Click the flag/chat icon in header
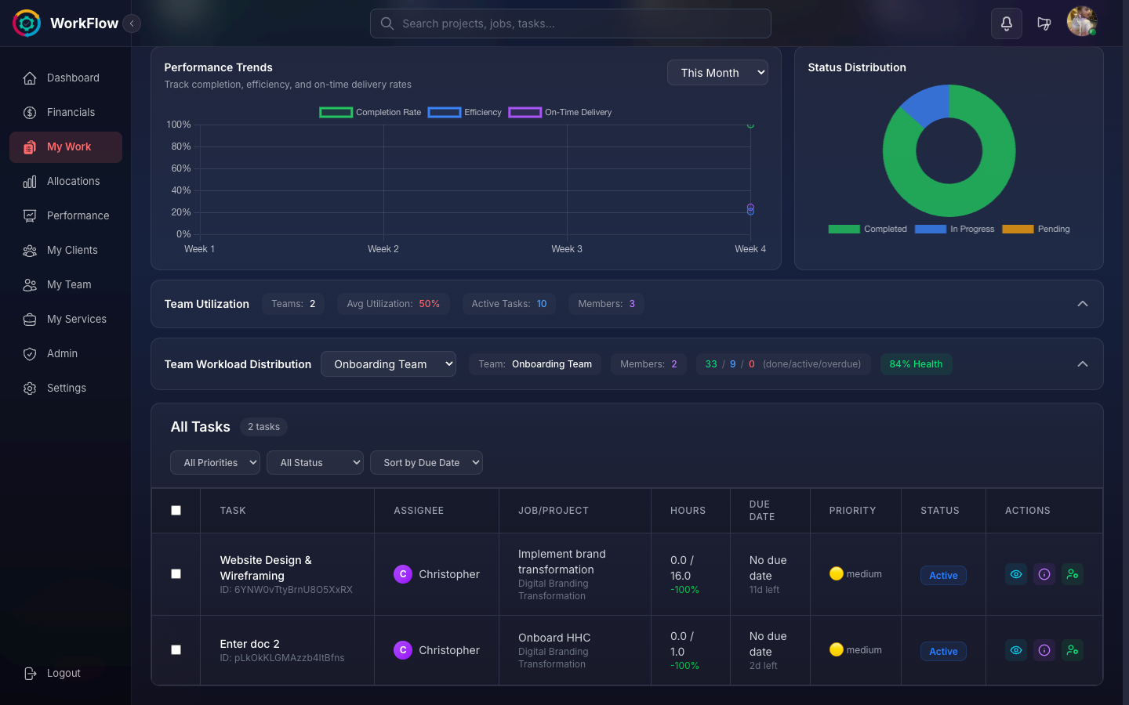The image size is (1129, 705). click(1044, 23)
